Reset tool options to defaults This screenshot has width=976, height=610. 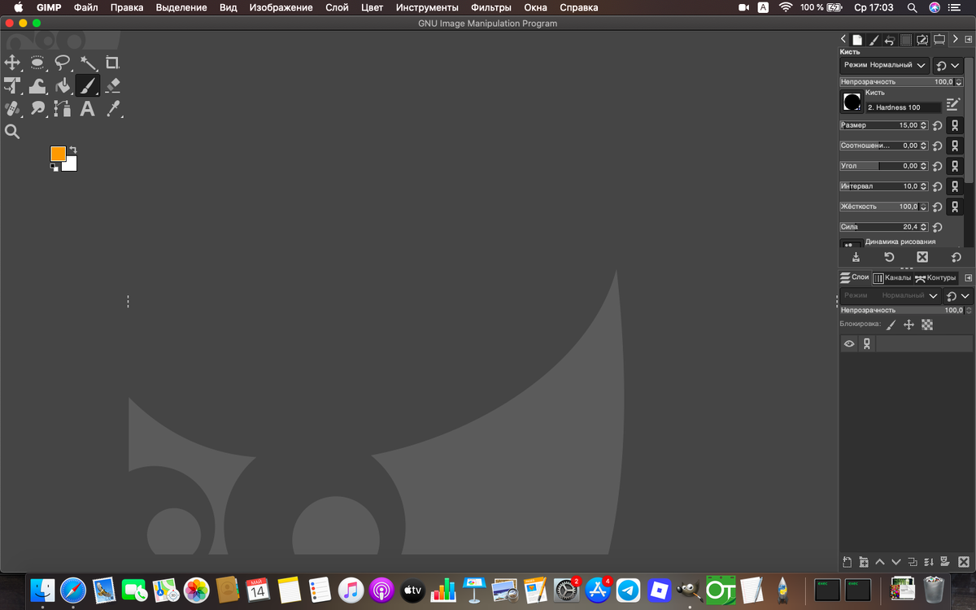click(x=956, y=257)
